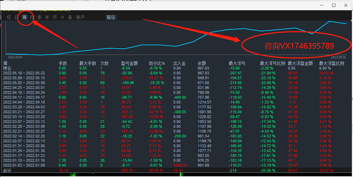Select the 年 yearly tab

pos(47,17)
